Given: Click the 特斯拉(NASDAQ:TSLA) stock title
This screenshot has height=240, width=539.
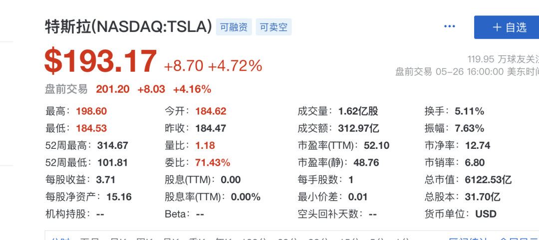Looking at the screenshot, I should pyautogui.click(x=128, y=26).
